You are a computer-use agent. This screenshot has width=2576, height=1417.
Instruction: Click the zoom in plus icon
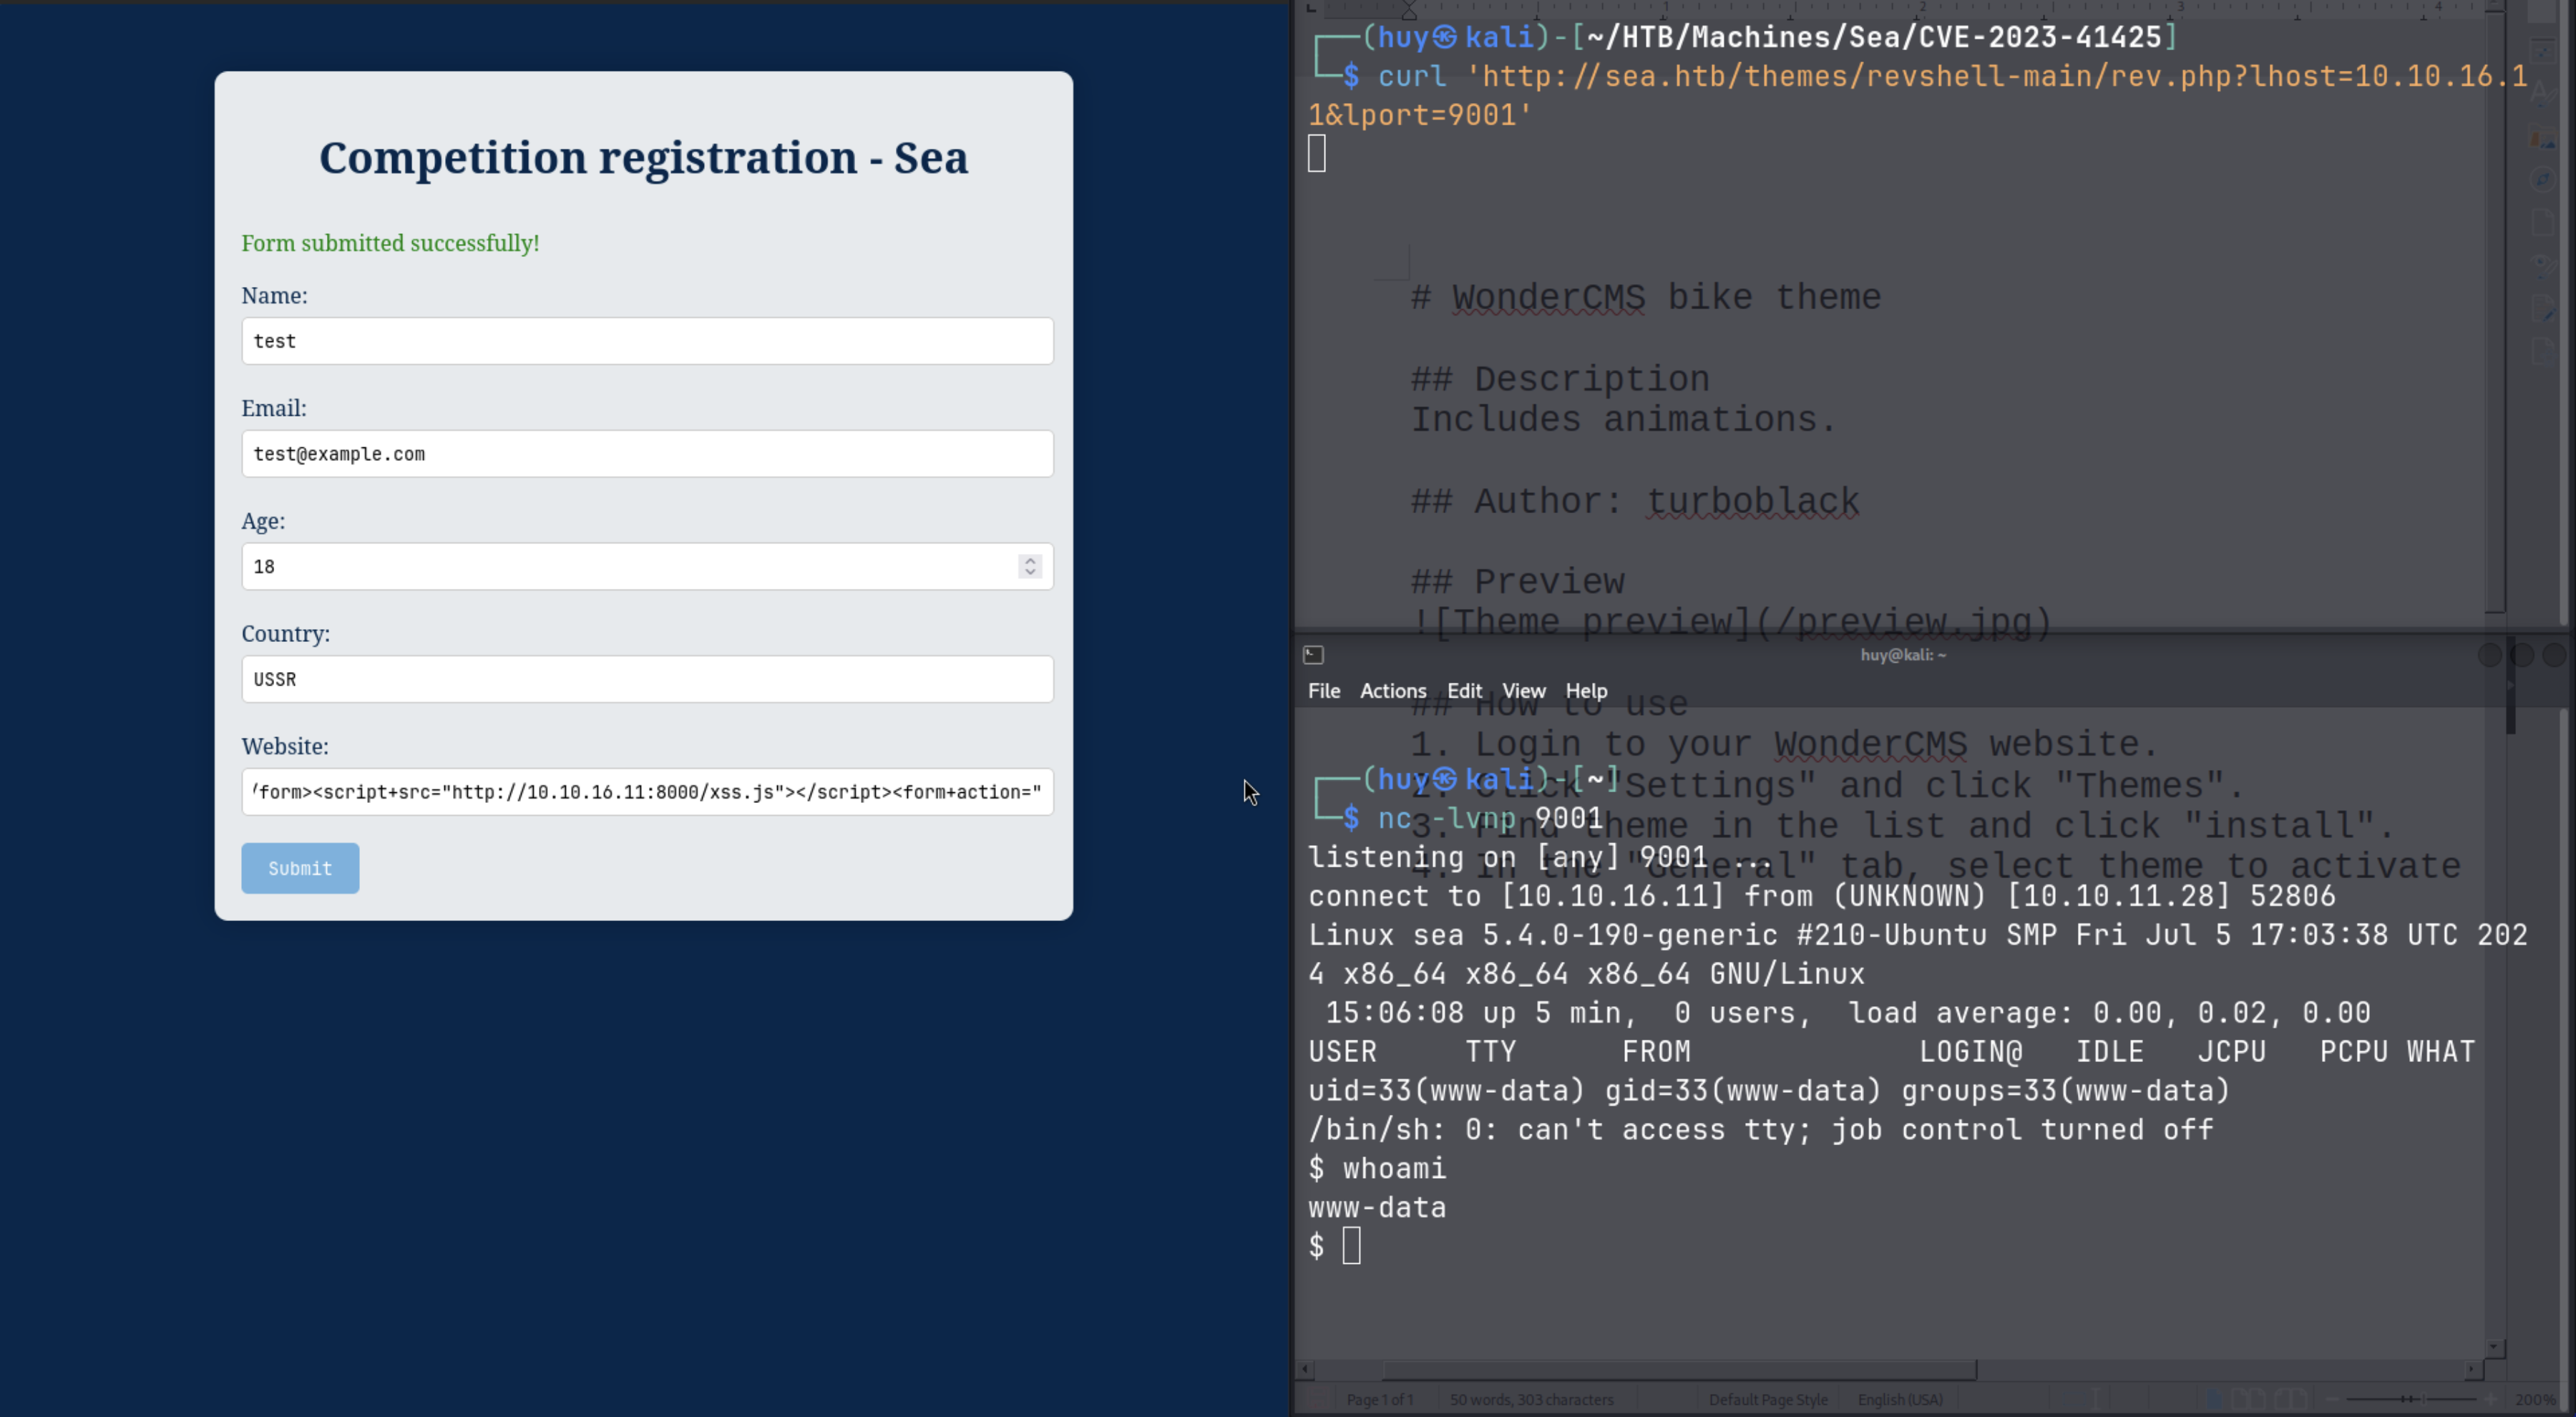(2490, 1399)
